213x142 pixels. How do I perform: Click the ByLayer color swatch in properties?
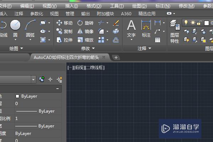17,96
